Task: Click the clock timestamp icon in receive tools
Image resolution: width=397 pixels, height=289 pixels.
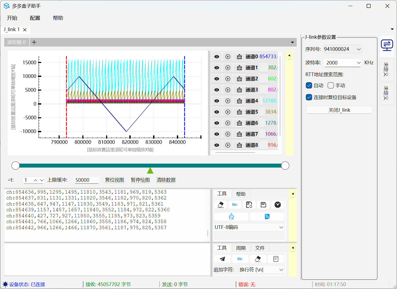Action: coord(278,205)
